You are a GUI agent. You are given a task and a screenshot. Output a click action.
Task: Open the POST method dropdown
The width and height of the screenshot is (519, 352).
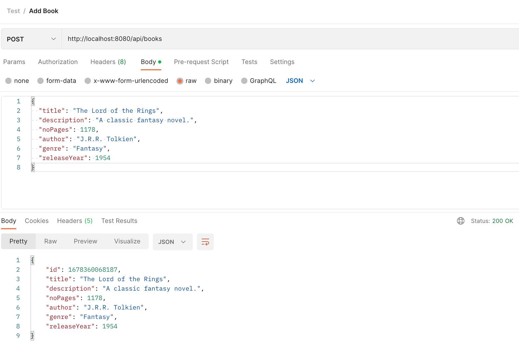click(x=32, y=39)
